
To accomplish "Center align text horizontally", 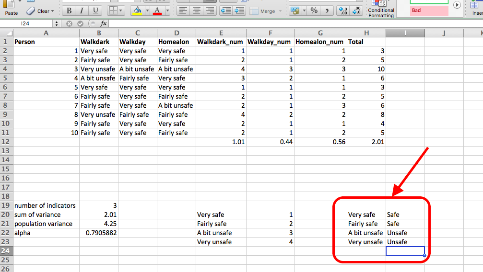I will pos(196,11).
